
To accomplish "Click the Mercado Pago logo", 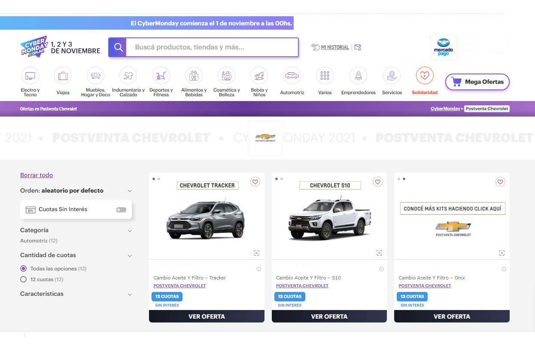I will click(x=444, y=47).
